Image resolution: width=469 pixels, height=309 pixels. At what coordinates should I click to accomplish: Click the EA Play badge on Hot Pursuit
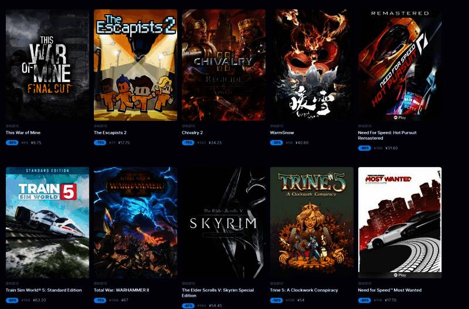[400, 117]
